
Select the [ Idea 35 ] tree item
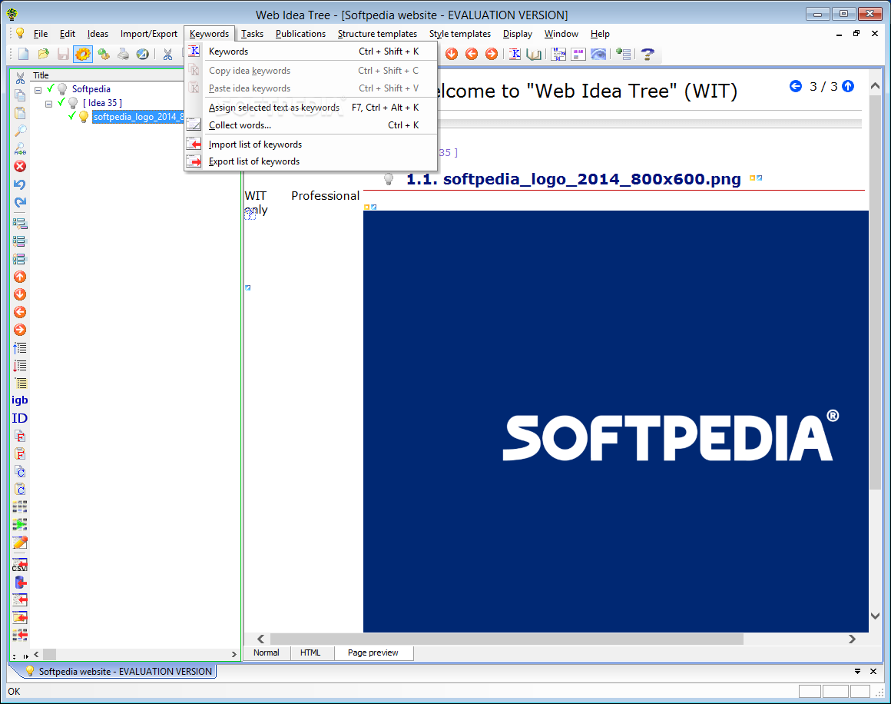(102, 102)
